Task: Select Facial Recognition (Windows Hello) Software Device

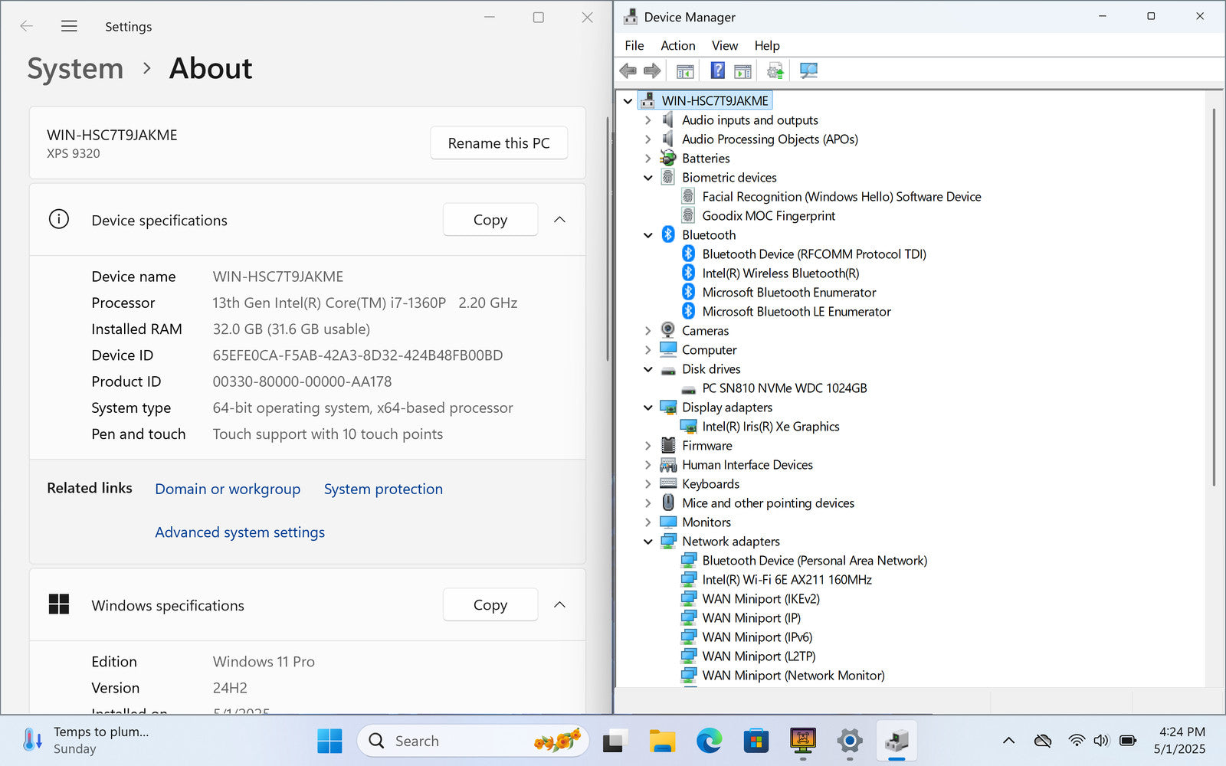Action: coord(841,197)
